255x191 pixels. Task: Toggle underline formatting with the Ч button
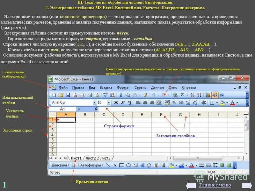(x=129, y=103)
